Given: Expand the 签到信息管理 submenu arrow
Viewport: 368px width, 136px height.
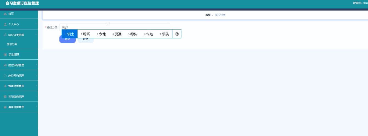Looking at the screenshot, I should 36,97.
